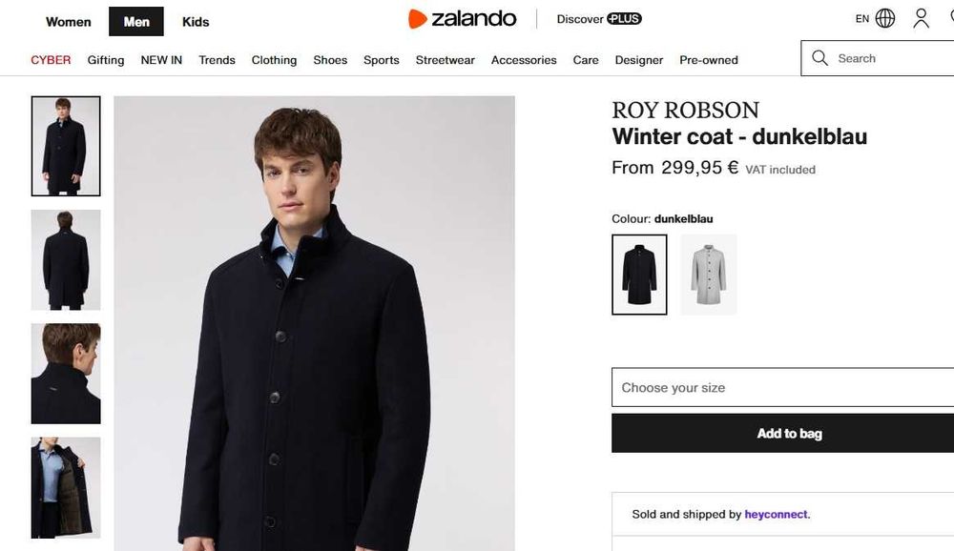Open the Shoes menu
Viewport: 954px width, 551px height.
330,60
